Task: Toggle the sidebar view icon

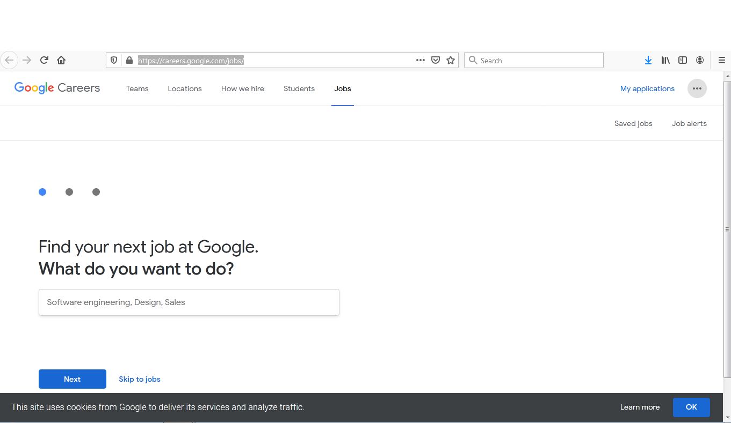Action: (x=683, y=61)
